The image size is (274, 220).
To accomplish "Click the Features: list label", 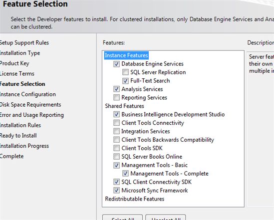I will point(114,43).
